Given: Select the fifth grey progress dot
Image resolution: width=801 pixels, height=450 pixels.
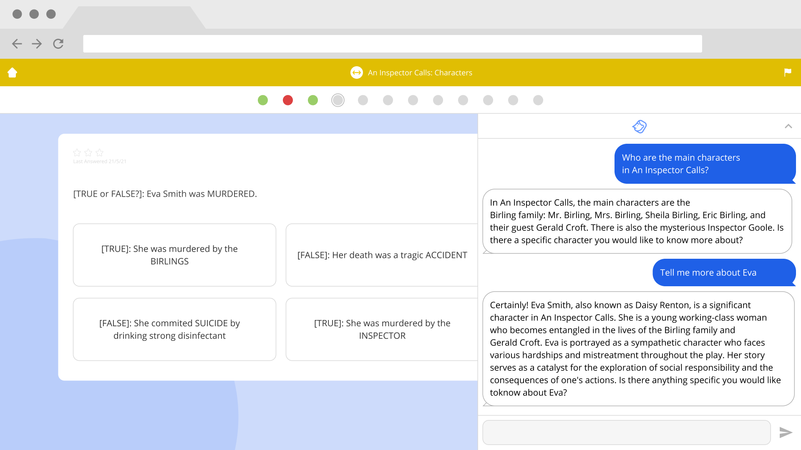Looking at the screenshot, I should [363, 100].
